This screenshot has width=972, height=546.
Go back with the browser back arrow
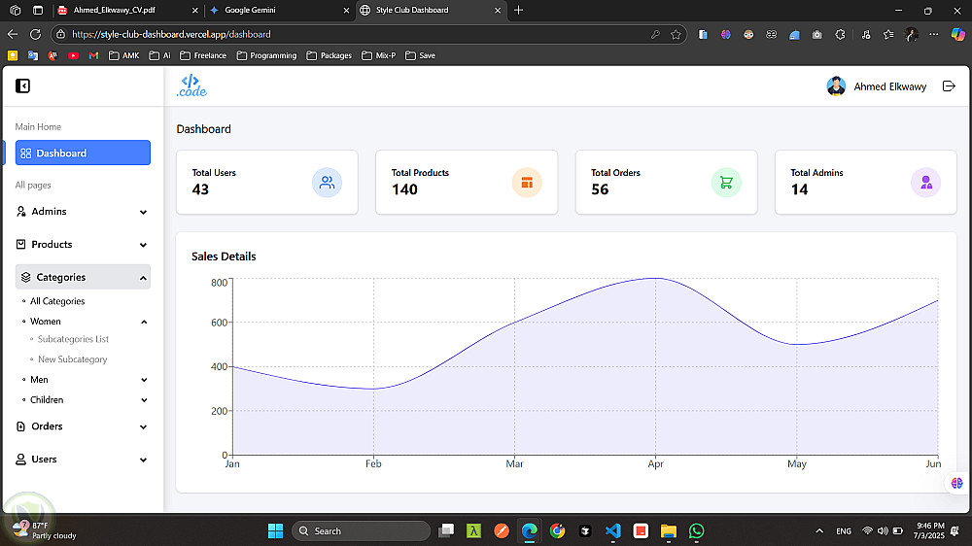pyautogui.click(x=13, y=34)
